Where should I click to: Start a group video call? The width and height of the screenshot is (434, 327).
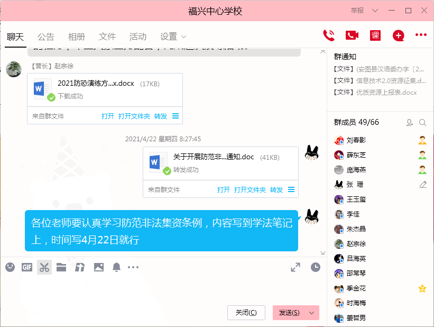(x=352, y=35)
